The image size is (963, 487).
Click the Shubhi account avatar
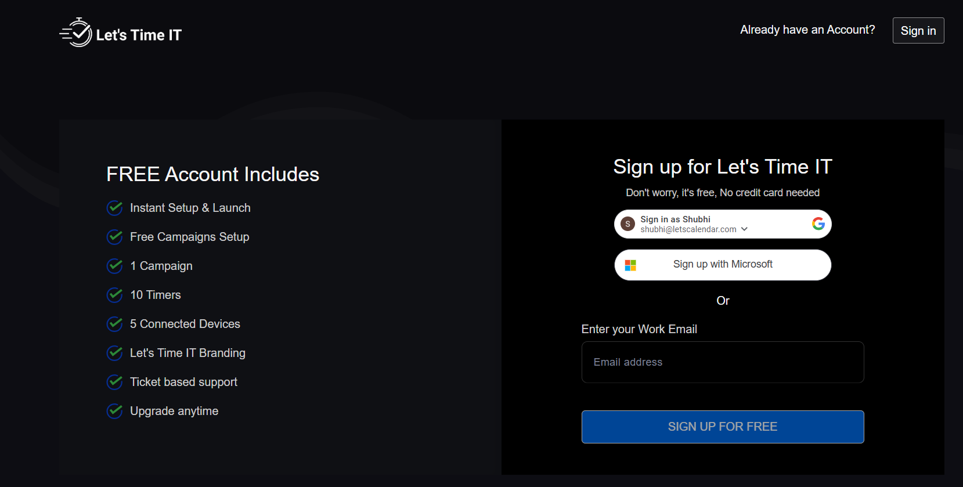(x=627, y=224)
